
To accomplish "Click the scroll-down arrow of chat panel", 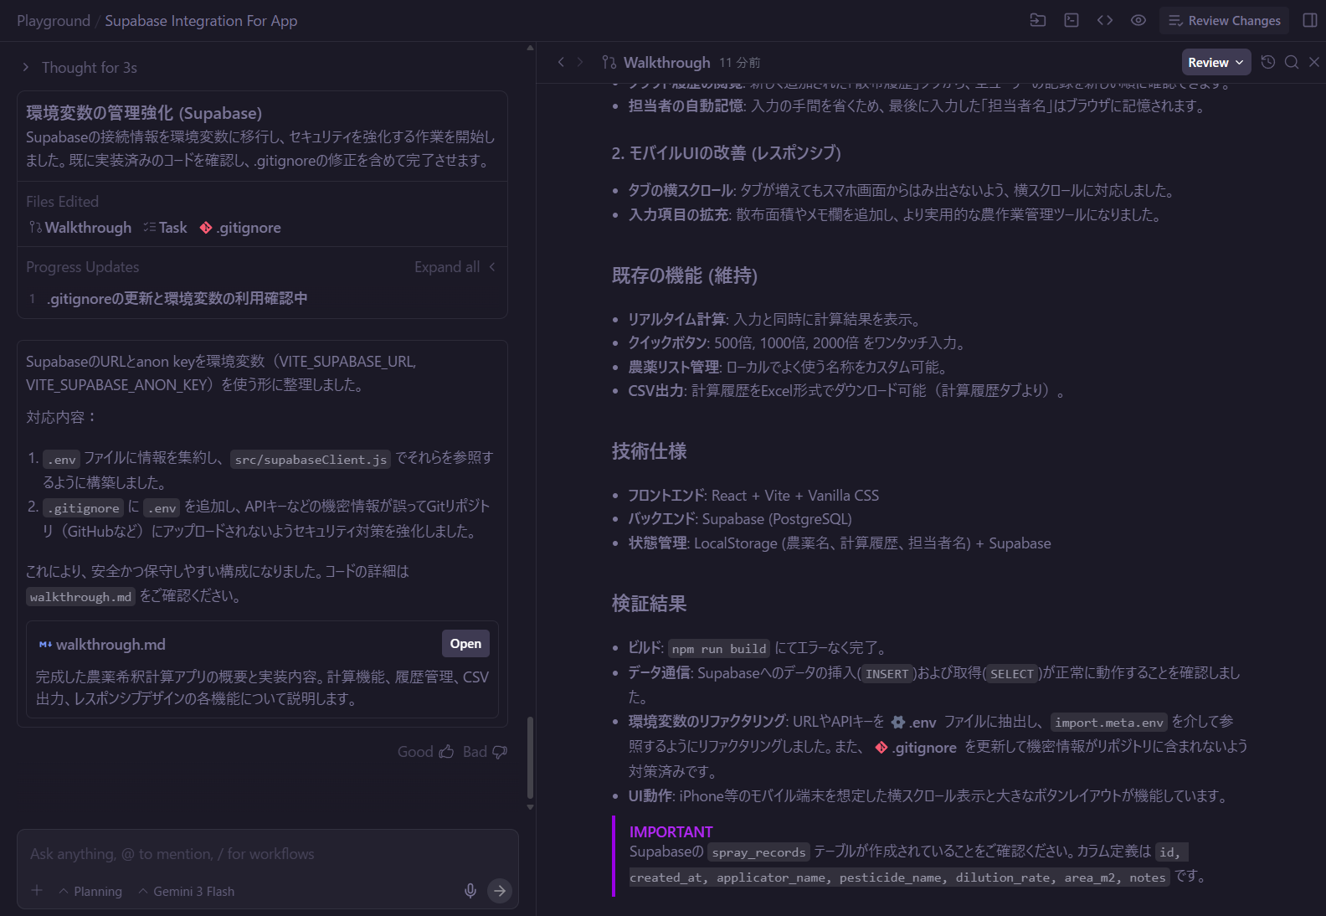I will 530,807.
